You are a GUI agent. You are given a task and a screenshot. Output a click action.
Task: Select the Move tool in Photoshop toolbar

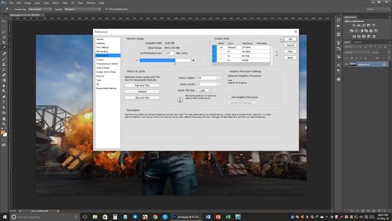[4, 21]
